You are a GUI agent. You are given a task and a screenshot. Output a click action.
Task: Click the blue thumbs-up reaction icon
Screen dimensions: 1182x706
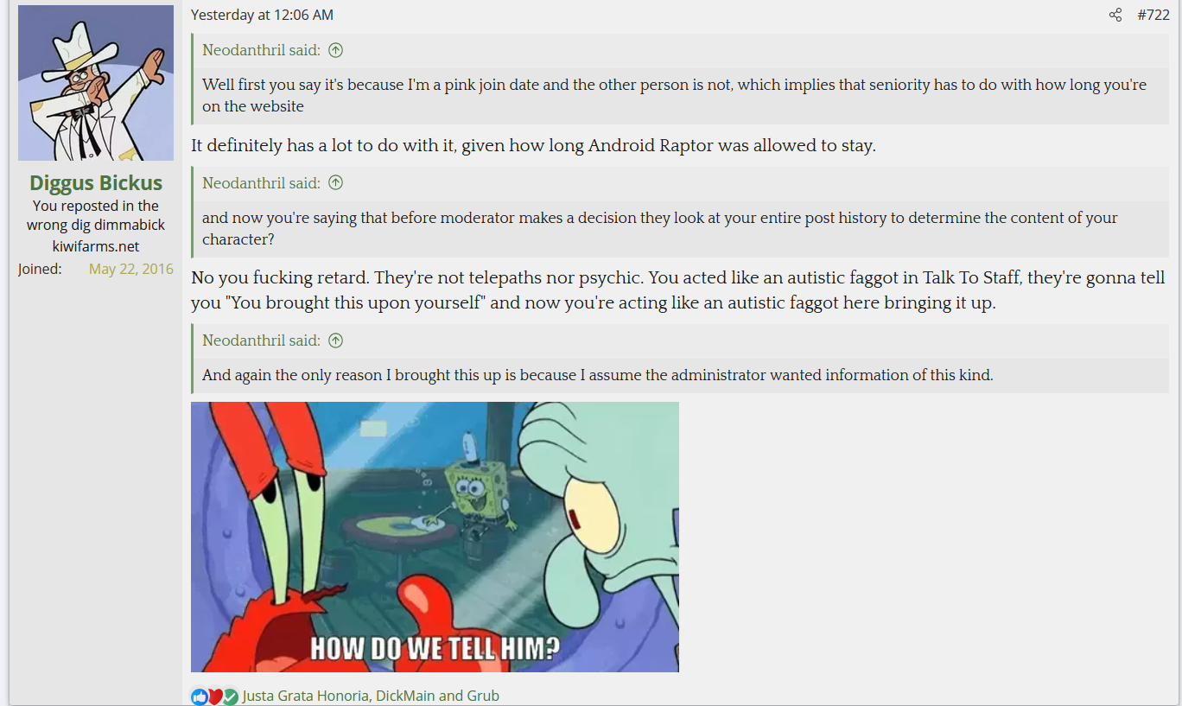coord(200,696)
